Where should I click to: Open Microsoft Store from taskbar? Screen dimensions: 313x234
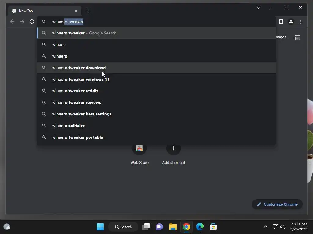(213, 227)
